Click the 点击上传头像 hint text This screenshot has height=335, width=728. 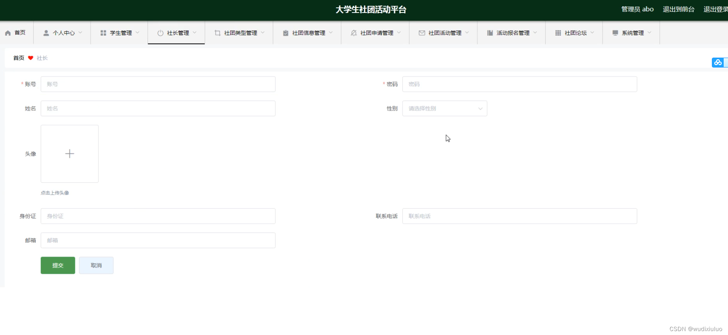coord(55,193)
